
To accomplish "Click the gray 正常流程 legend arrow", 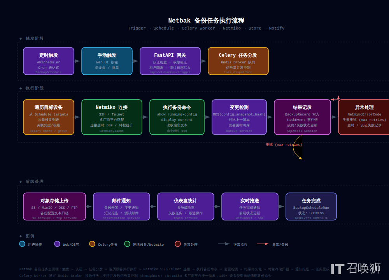I will point(224,244).
